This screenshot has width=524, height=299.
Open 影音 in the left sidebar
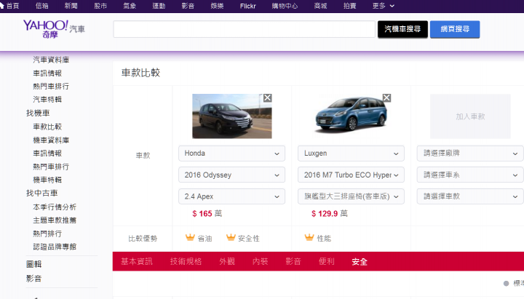click(33, 279)
